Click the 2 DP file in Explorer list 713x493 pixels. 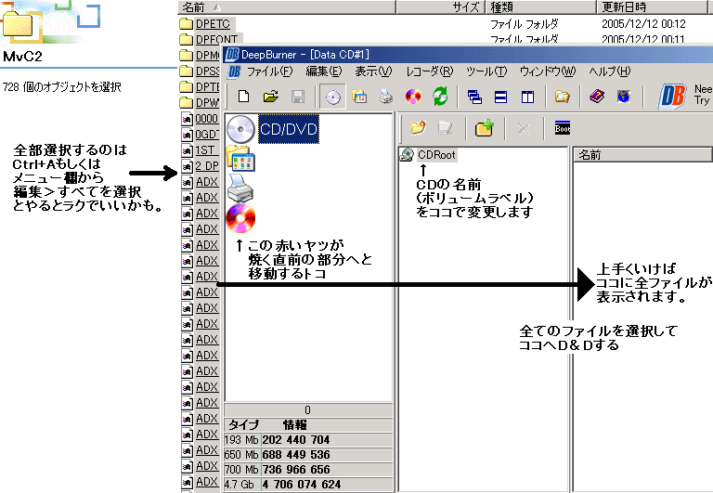(x=207, y=166)
